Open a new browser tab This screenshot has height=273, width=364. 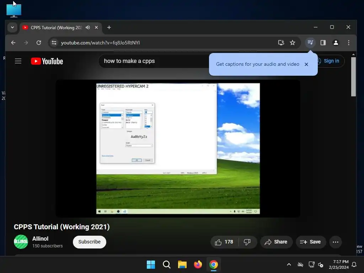click(x=109, y=27)
